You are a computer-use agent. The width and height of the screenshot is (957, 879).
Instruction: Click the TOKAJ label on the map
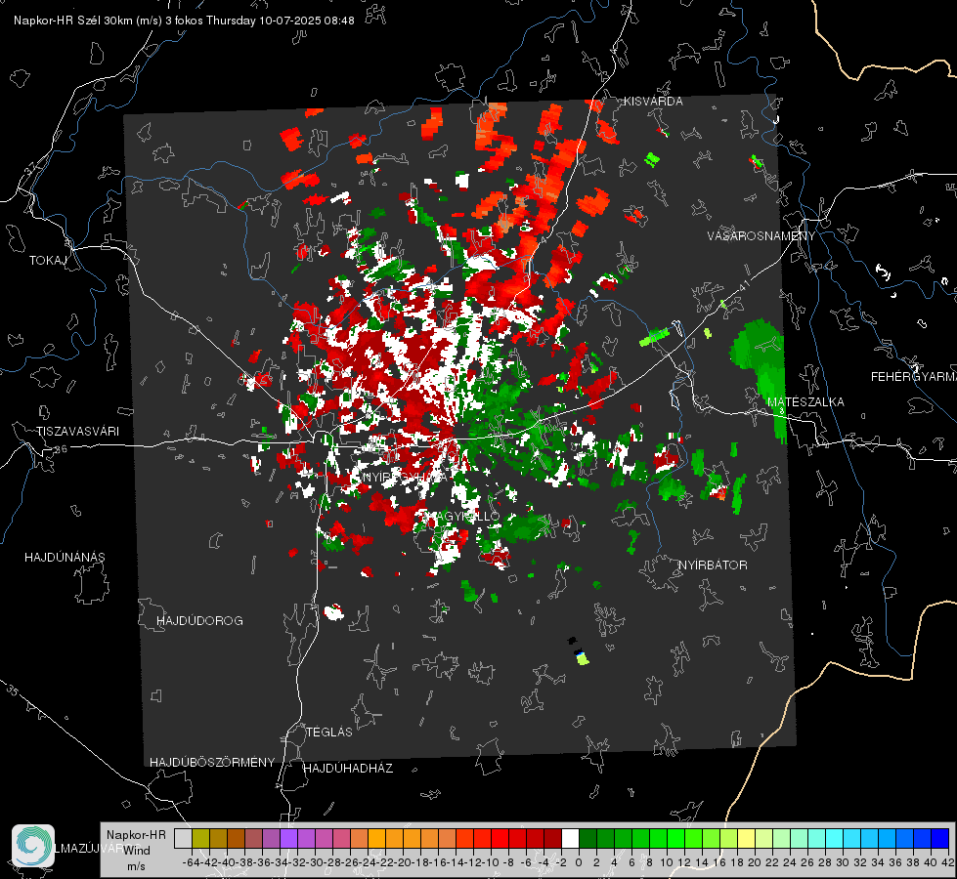tap(48, 261)
